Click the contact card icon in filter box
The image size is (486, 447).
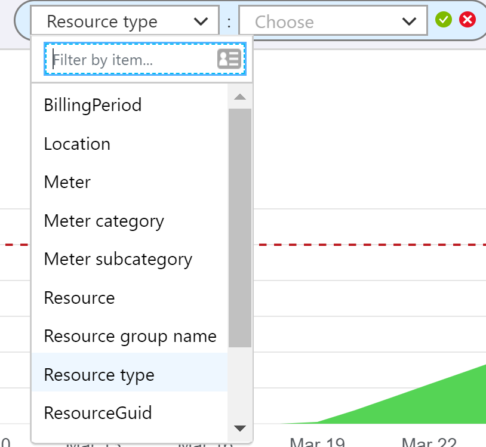[229, 58]
